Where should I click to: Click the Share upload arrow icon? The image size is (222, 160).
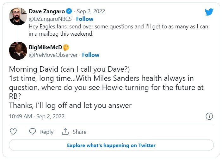coord(65,132)
